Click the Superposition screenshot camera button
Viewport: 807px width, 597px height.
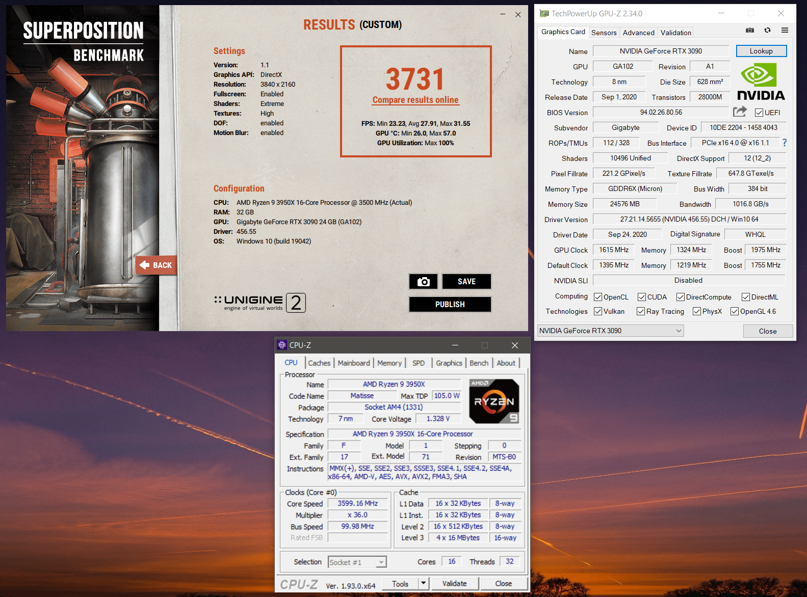coord(423,281)
